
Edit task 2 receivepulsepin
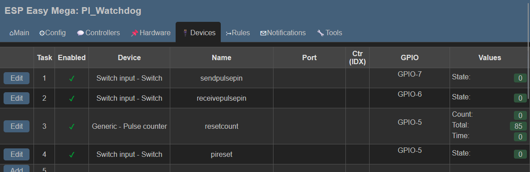[17, 98]
